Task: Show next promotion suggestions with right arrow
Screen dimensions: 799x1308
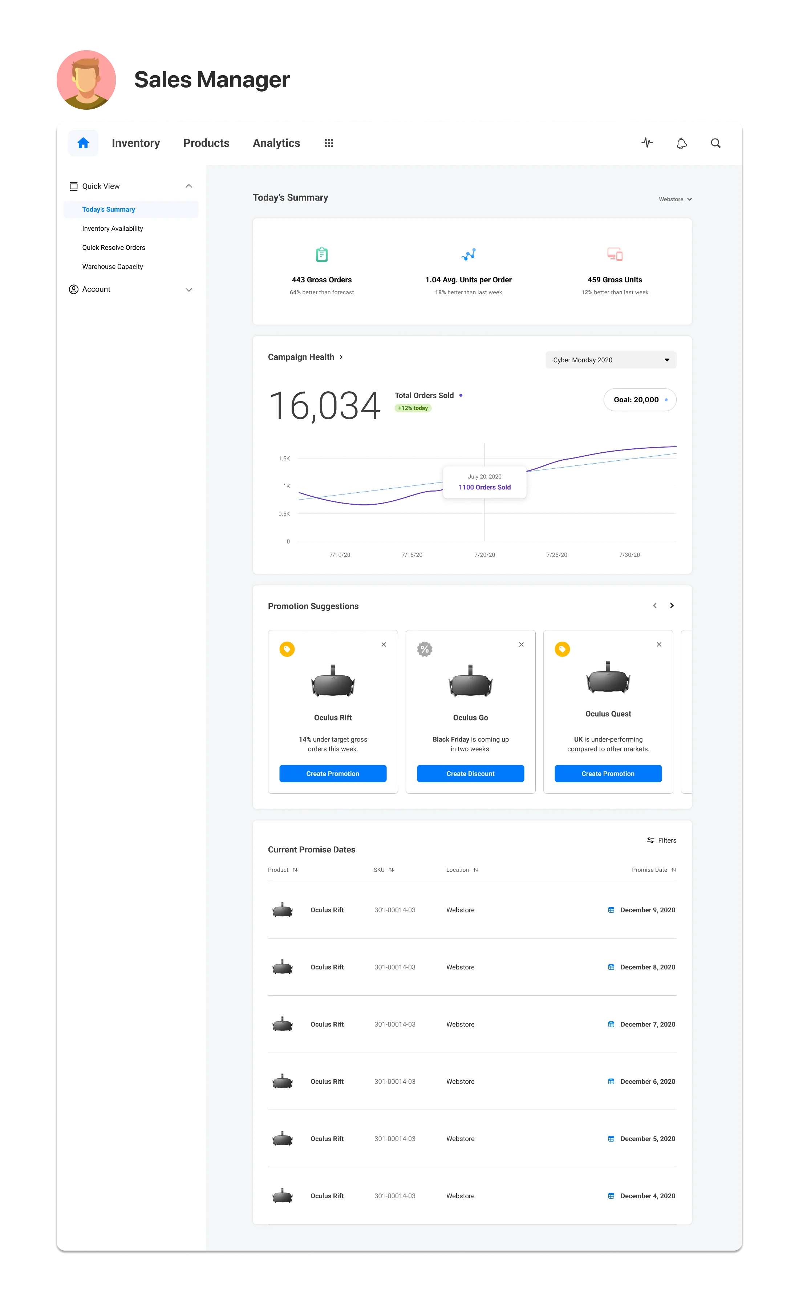Action: coord(672,606)
